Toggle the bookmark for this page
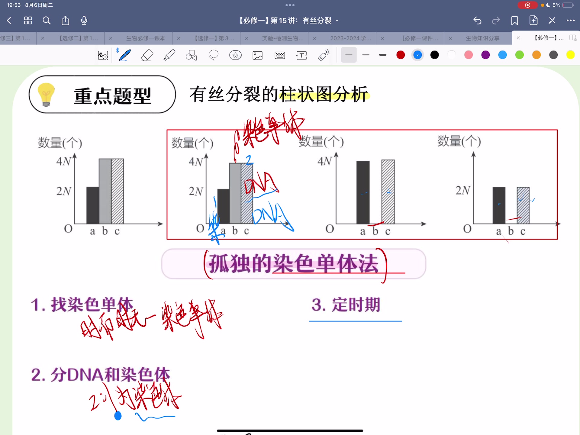Screen dimensions: 580x435 click(x=514, y=21)
